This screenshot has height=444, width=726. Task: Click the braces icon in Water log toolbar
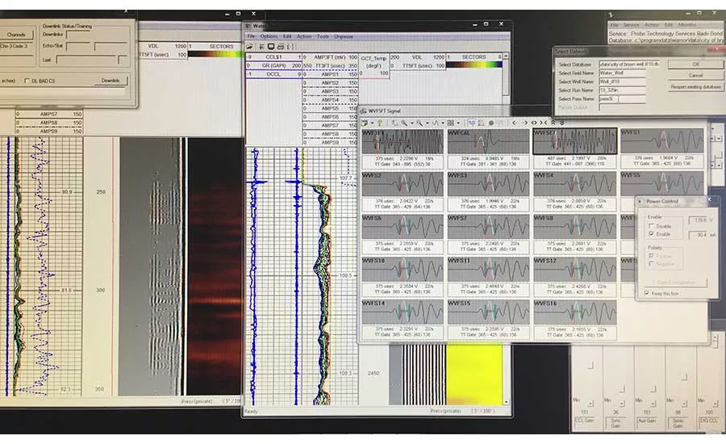[290, 46]
